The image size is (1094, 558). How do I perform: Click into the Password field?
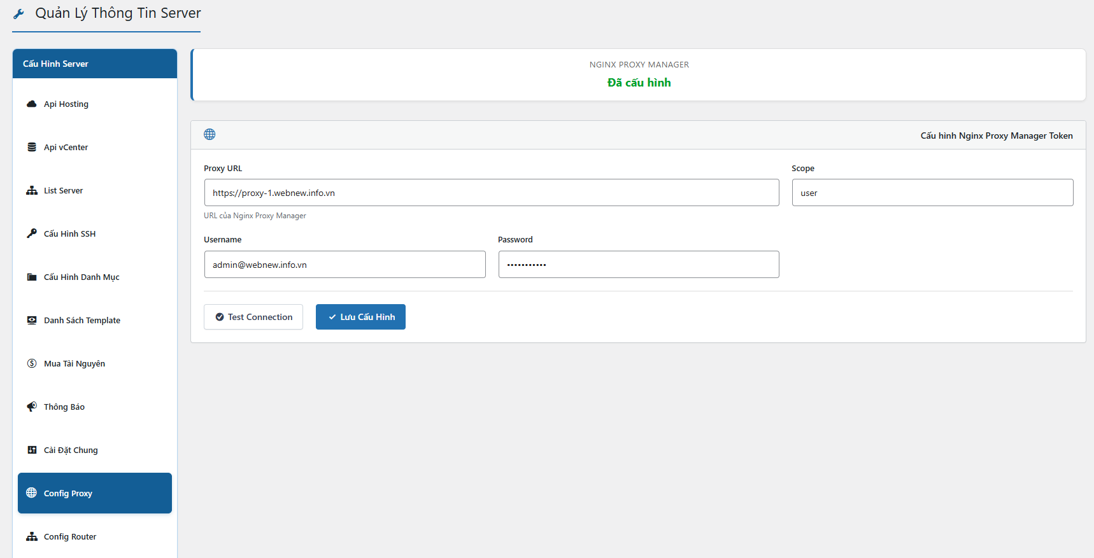[639, 264]
